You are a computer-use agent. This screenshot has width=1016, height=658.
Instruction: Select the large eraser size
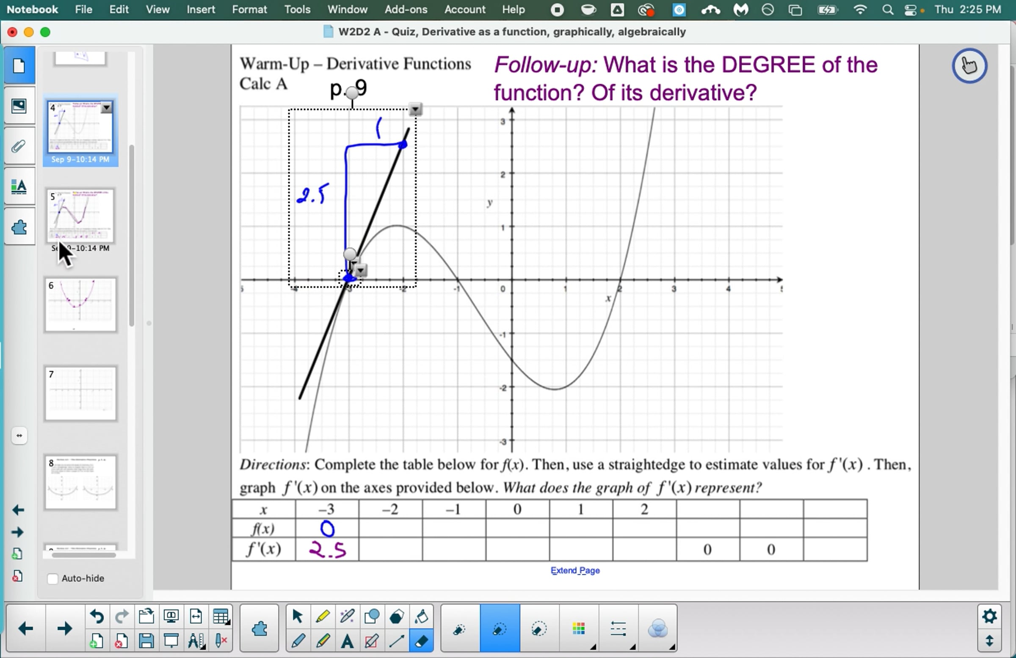pyautogui.click(x=539, y=628)
